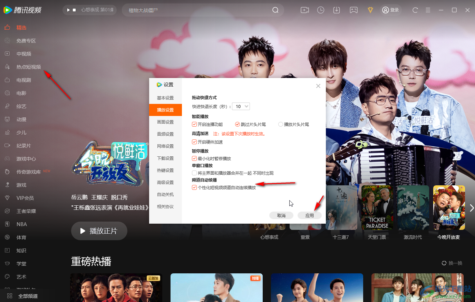Switch to 自动关机 tab in settings

click(x=165, y=195)
